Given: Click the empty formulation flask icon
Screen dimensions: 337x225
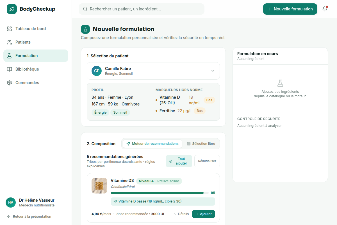Looking at the screenshot, I should [280, 83].
